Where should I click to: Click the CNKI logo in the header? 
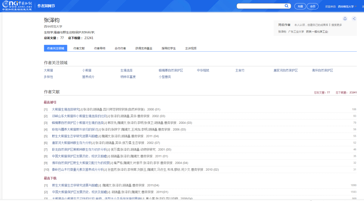tap(17, 6)
